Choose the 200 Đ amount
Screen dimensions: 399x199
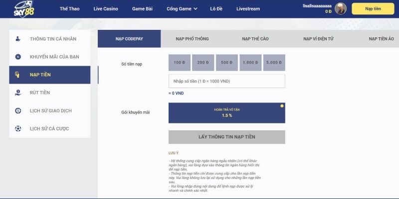pos(203,63)
